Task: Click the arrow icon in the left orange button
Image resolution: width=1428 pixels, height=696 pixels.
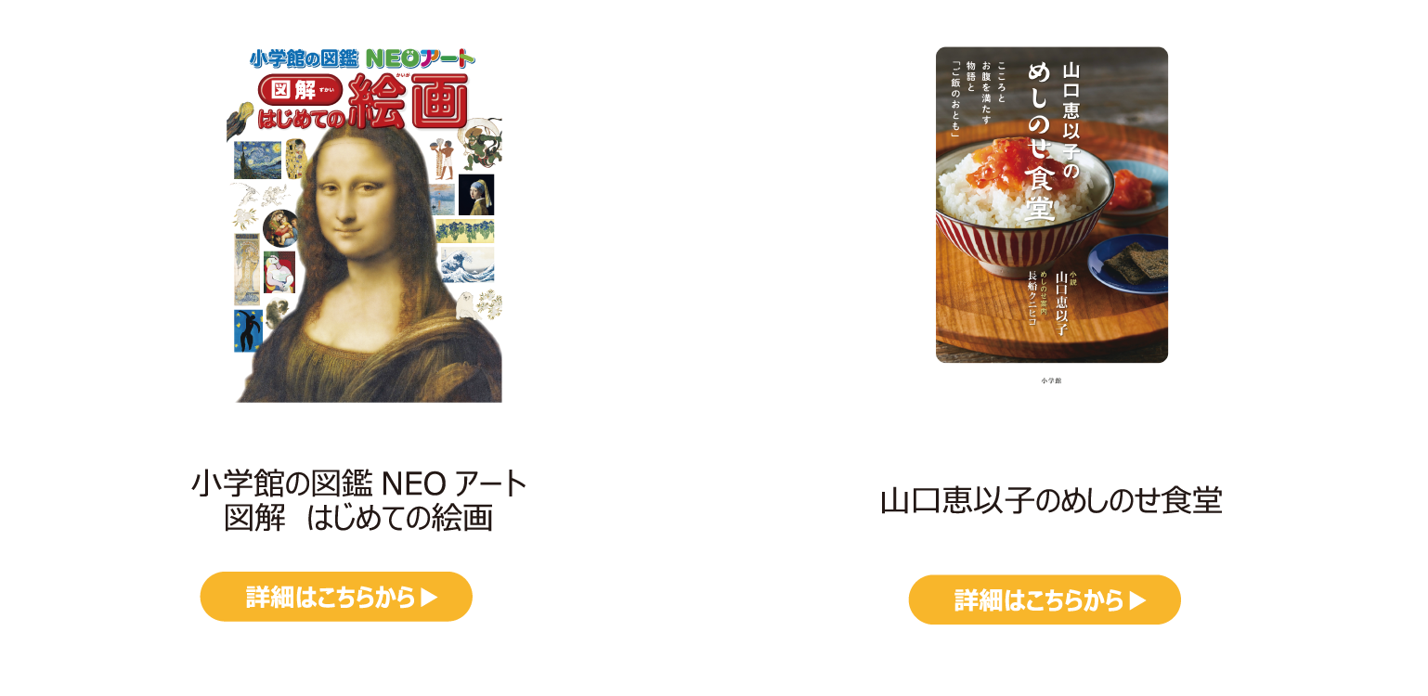Action: (x=429, y=598)
